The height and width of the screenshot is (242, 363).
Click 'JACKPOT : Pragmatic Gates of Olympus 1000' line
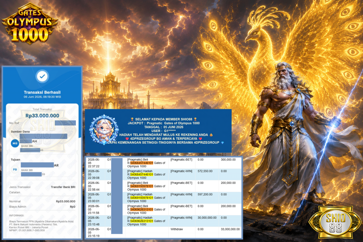[x=163, y=123]
